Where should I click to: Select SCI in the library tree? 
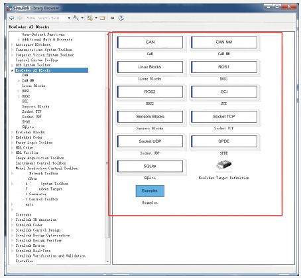click(x=25, y=101)
